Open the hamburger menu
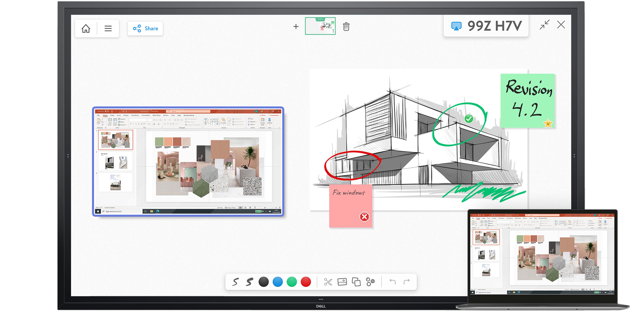This screenshot has width=642, height=311. [108, 28]
